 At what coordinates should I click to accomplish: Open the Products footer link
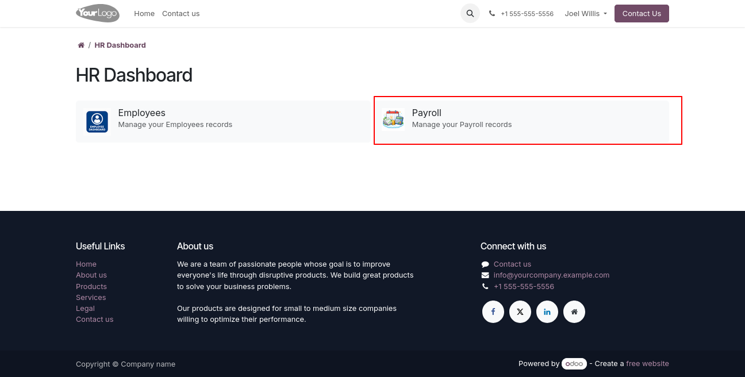[x=91, y=286]
